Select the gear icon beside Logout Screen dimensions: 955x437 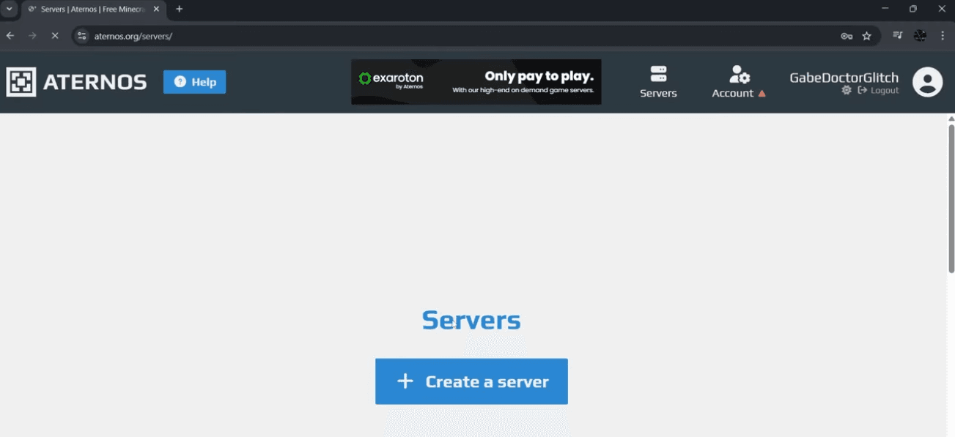(x=846, y=89)
